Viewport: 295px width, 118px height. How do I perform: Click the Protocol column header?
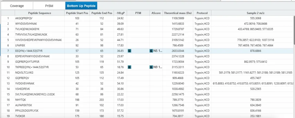click(x=202, y=13)
